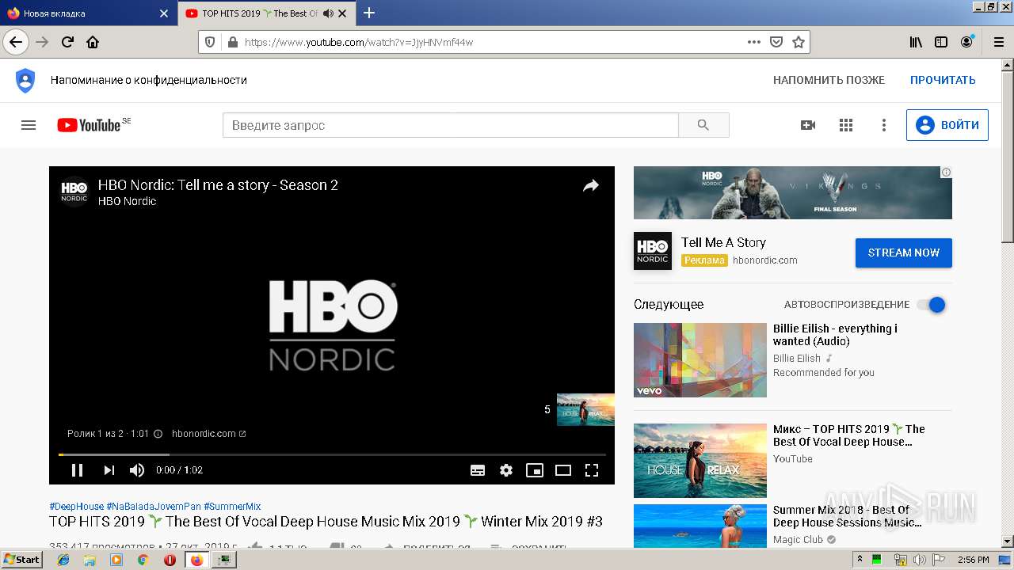This screenshot has height=570, width=1014.
Task: Open YouTube apps grid
Action: 846,125
